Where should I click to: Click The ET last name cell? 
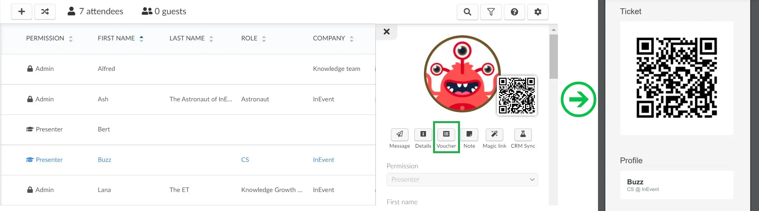[179, 190]
